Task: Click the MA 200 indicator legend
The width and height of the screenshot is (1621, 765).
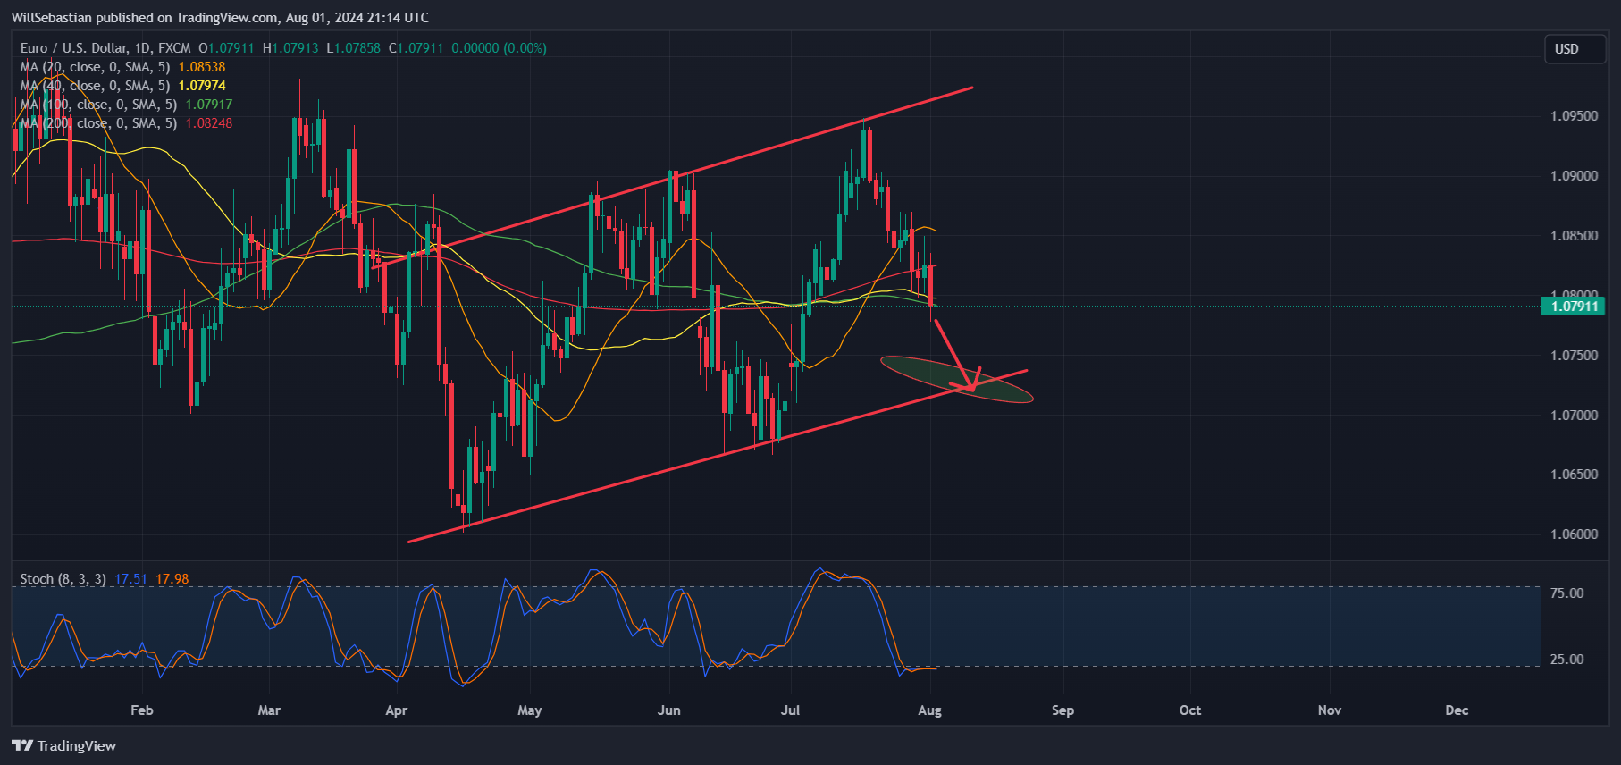Action: [98, 123]
